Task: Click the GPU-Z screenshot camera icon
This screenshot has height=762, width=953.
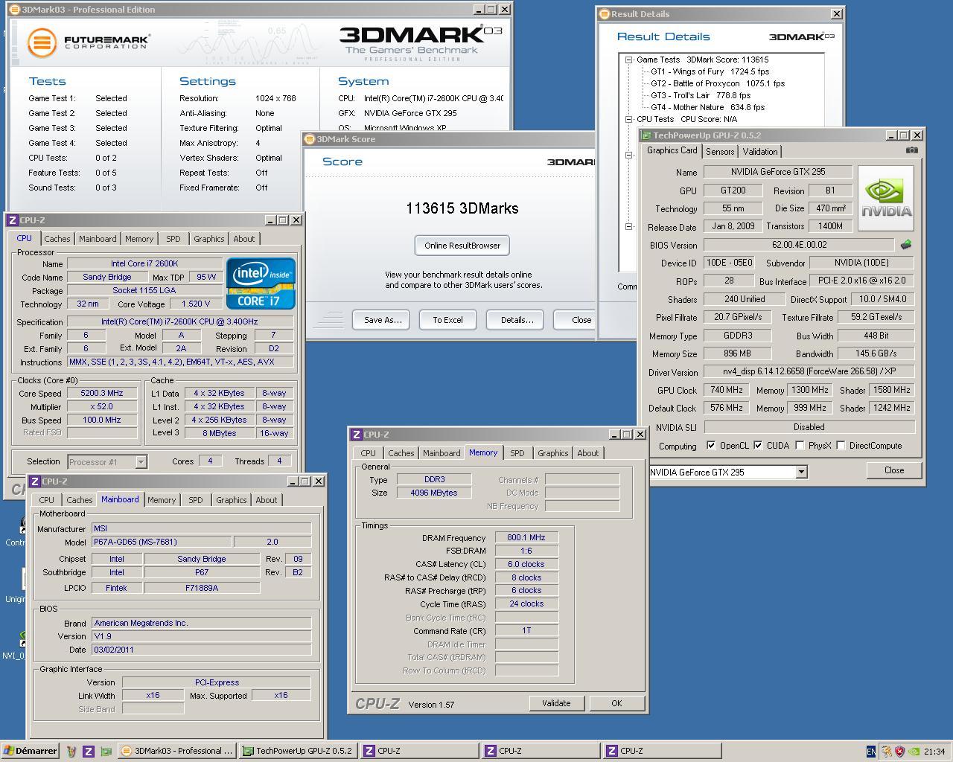Action: (911, 150)
